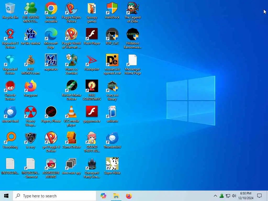Screen dimensions: 268x201
Task: Click the Type here to search box
Action: tap(54, 196)
